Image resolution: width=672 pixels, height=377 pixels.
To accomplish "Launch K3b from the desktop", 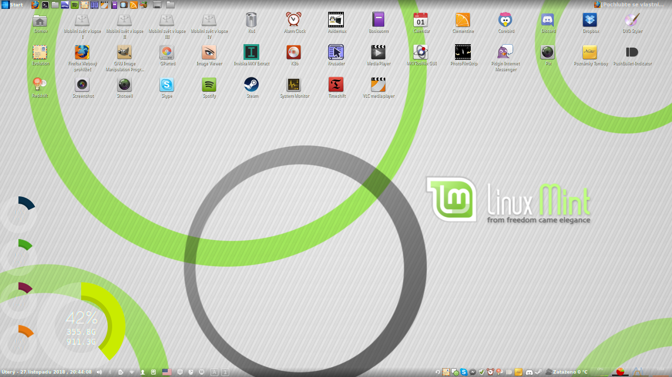I will [294, 55].
